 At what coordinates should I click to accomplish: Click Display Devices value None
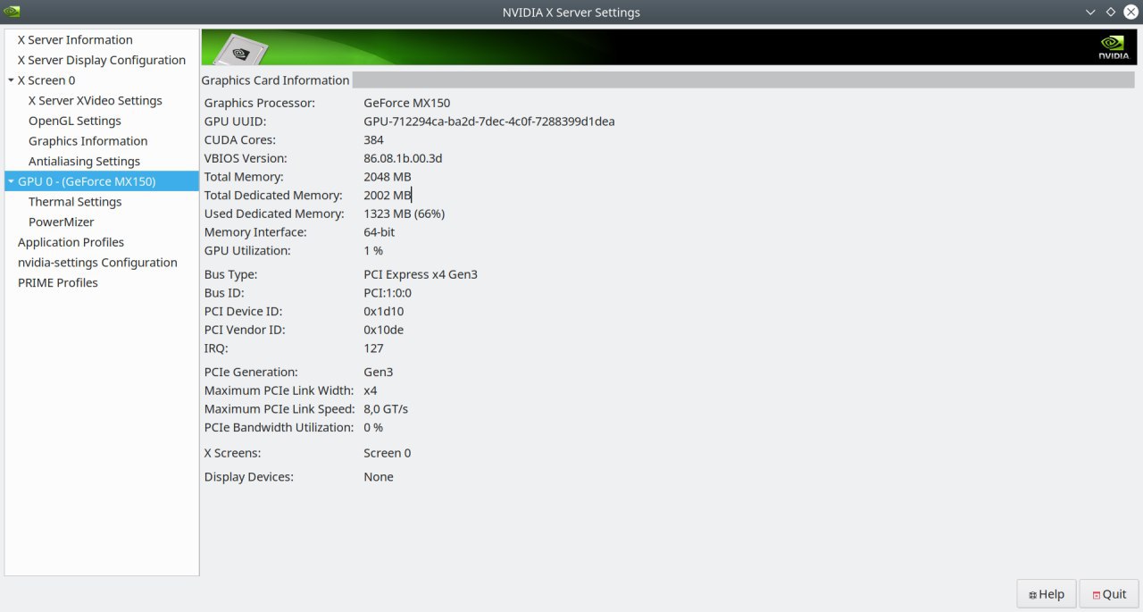[379, 477]
